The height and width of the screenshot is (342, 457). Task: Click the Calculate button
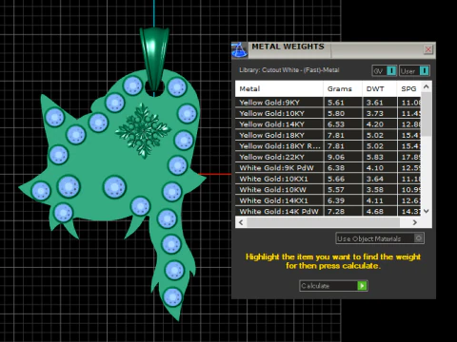(x=333, y=286)
